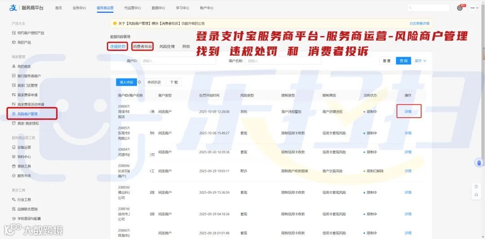
Task: Click the 处罚开始时间 column header
Action: (209, 95)
